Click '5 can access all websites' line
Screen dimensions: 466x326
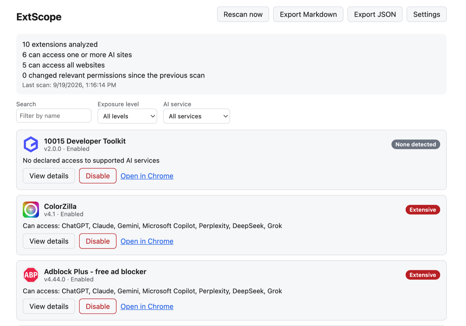[x=63, y=65]
